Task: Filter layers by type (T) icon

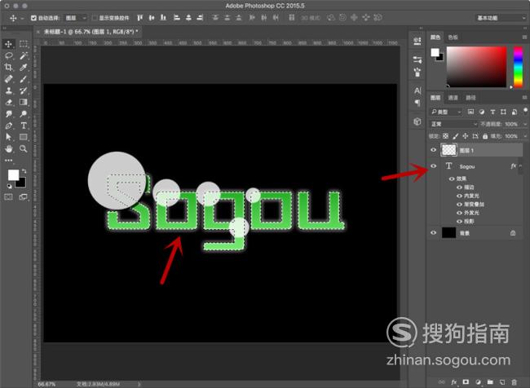Action: [492, 112]
